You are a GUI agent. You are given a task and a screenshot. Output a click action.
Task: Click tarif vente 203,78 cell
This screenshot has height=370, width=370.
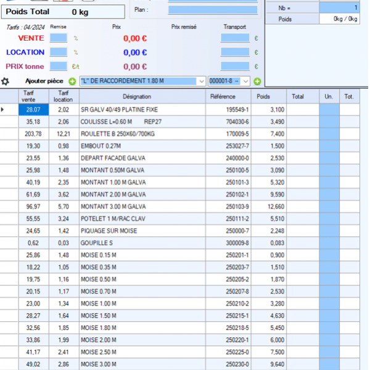click(33, 134)
